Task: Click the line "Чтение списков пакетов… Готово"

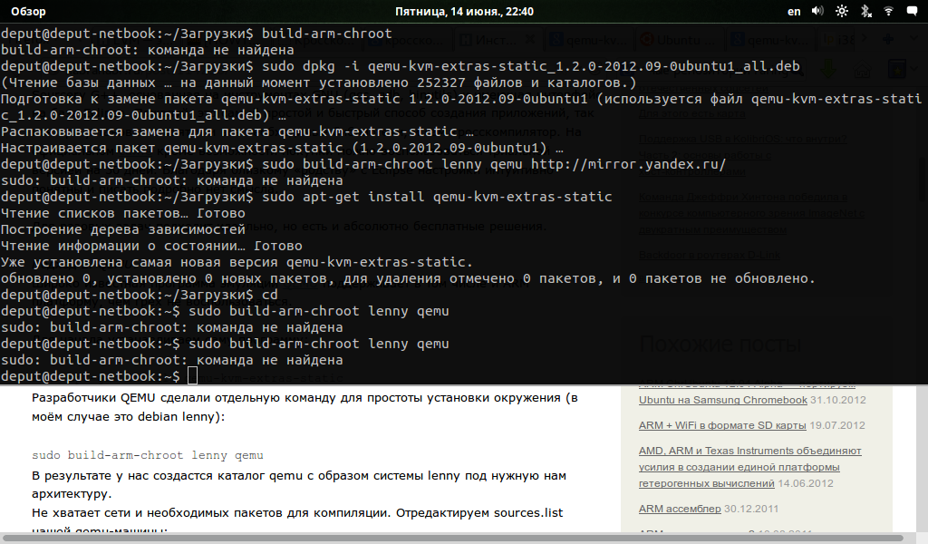Action: tap(123, 213)
